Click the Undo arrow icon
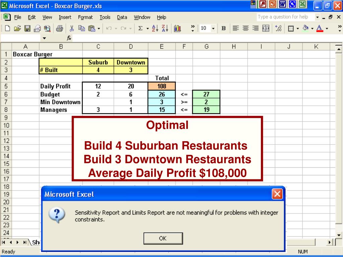The image size is (343, 257). (x=109, y=28)
